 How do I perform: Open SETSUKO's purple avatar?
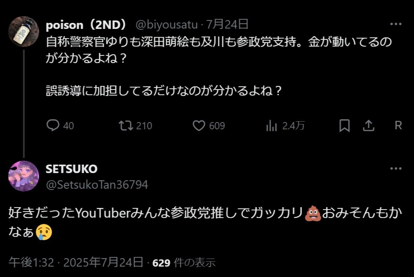click(x=24, y=176)
